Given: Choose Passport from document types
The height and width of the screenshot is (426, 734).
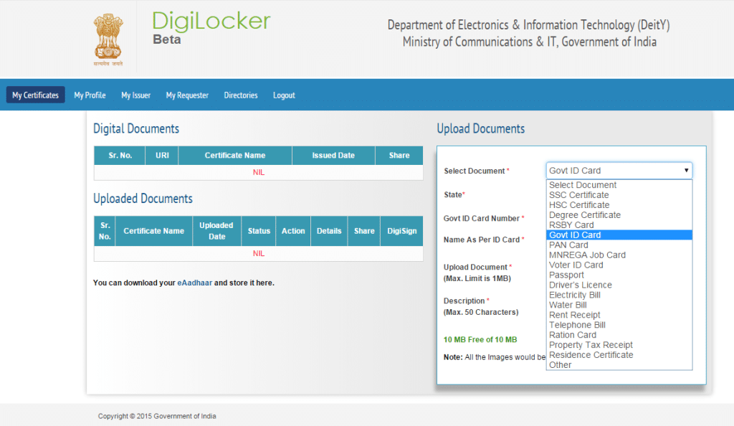Looking at the screenshot, I should (x=619, y=275).
